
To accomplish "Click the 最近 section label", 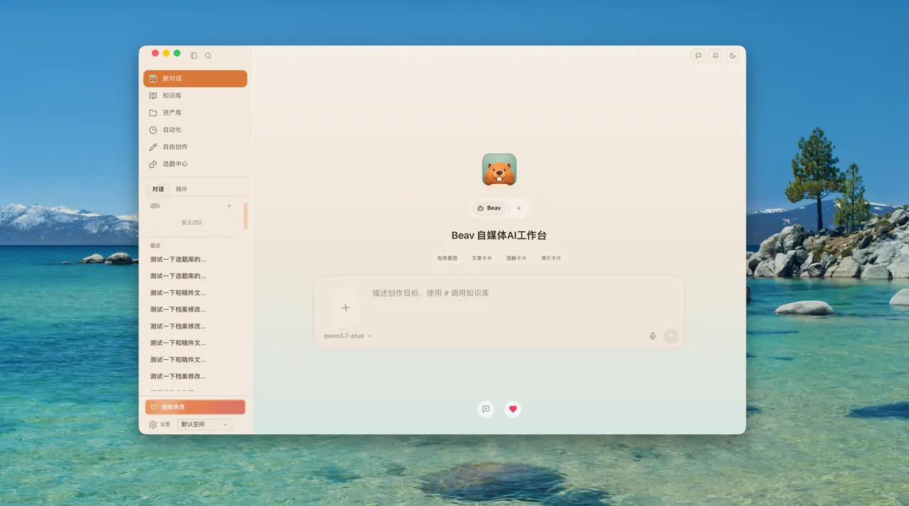I will (x=156, y=246).
